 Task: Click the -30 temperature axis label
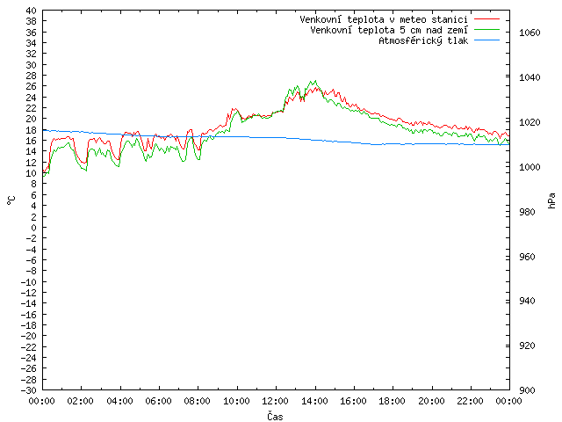29,390
